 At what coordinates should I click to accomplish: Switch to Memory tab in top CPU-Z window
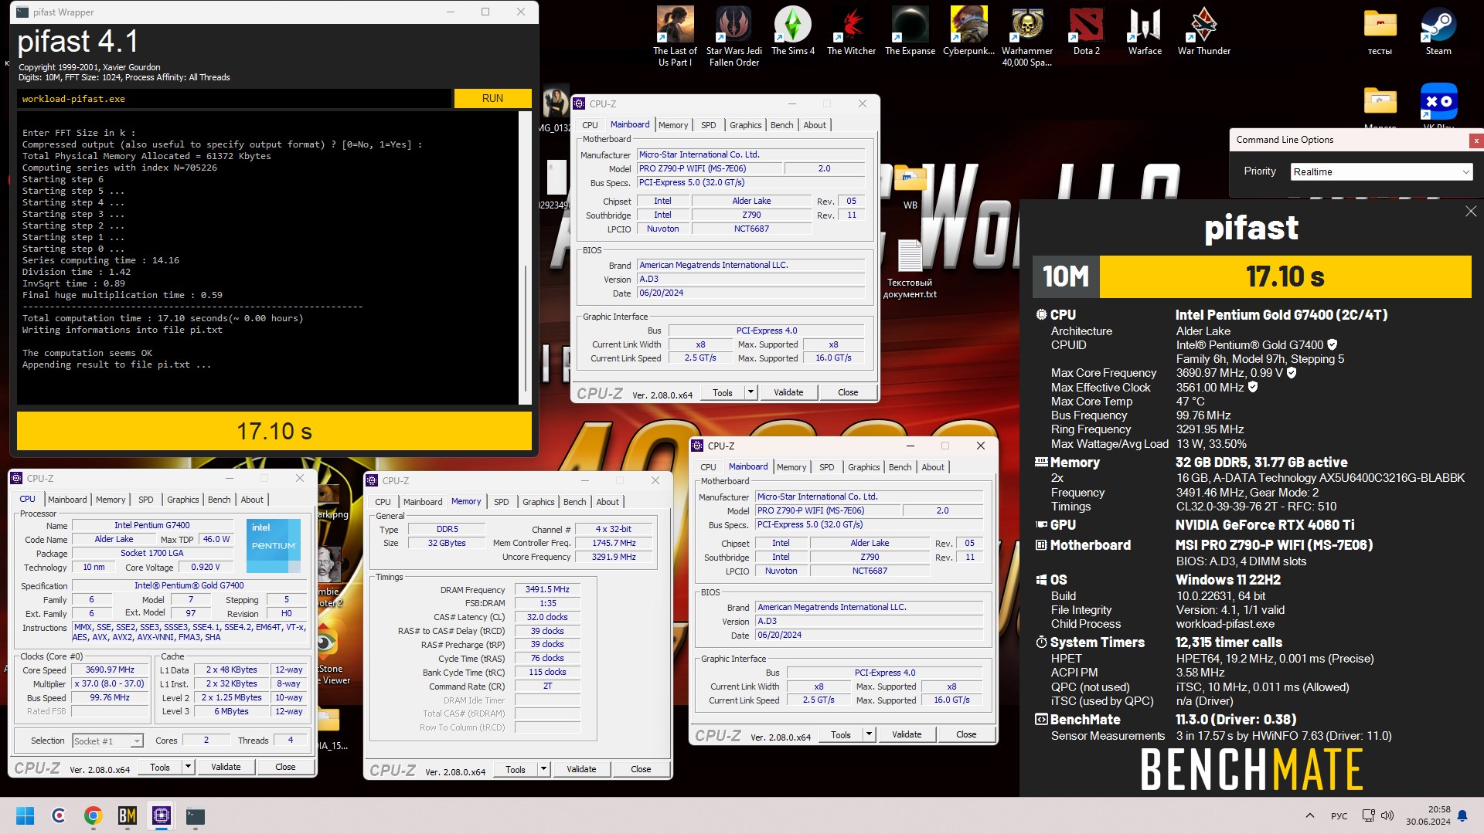tap(672, 125)
